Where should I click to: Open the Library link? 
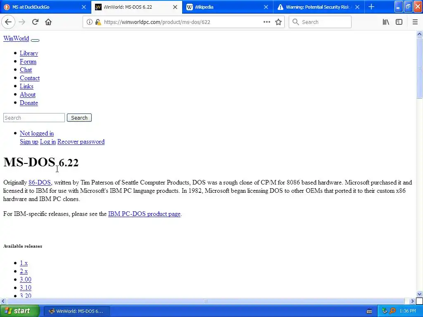click(x=29, y=53)
